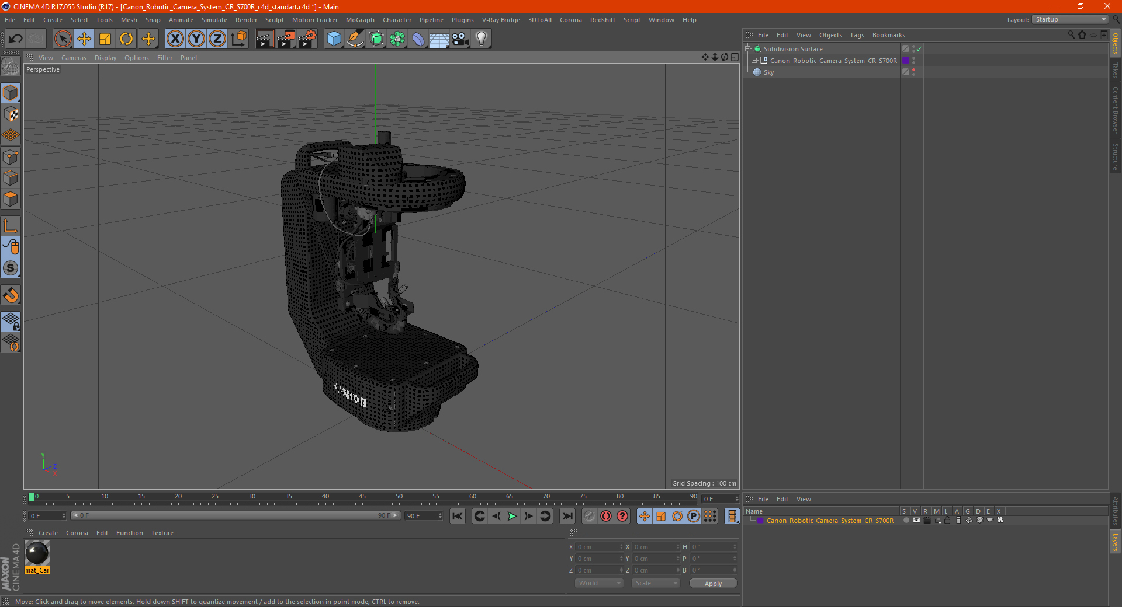Open the Simulate menu
This screenshot has width=1122, height=607.
(x=214, y=20)
